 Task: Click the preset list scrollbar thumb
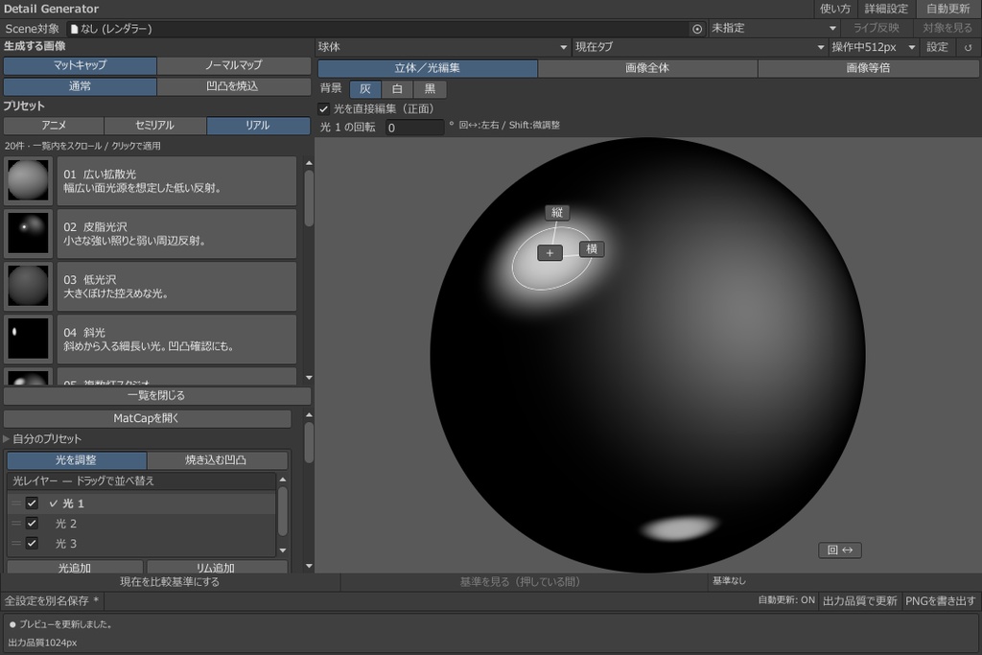coord(309,198)
